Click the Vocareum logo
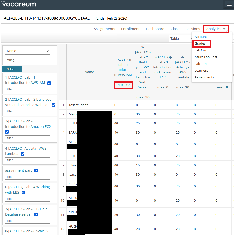Image resolution: width=234 pixels, height=235 pixels. click(19, 4)
